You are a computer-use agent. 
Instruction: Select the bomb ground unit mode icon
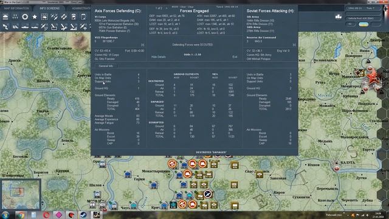point(54,27)
